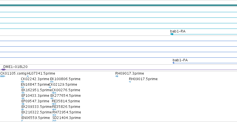This screenshot has width=237, height=122.
Task: Click the arrow glyph under CK02242.3prime
Action: click(22, 82)
